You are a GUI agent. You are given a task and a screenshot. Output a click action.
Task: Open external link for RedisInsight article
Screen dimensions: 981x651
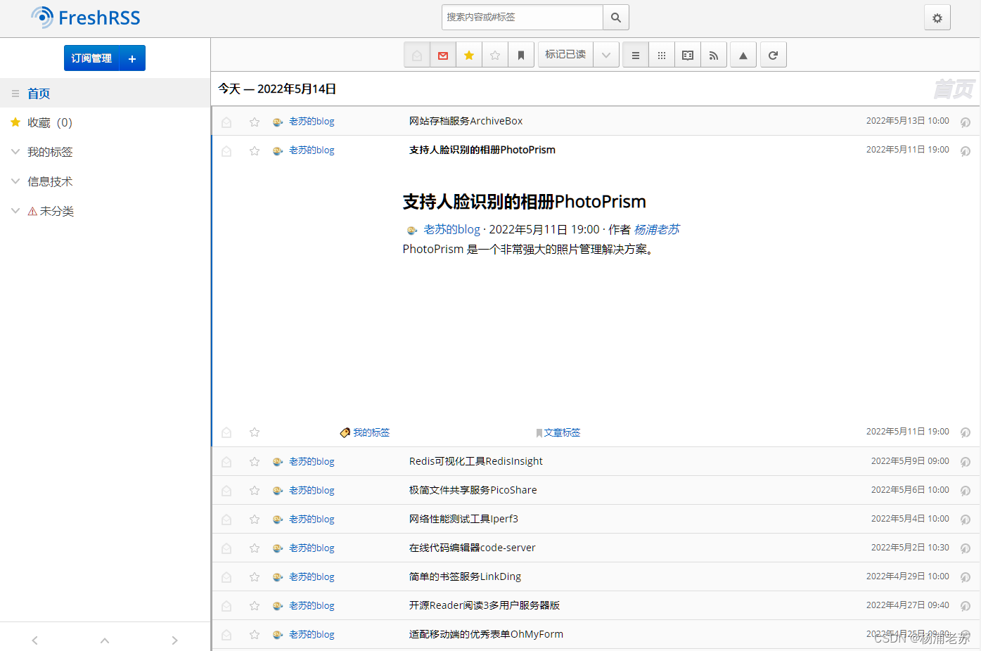966,462
